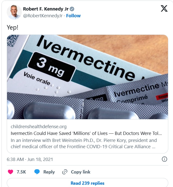Open the childrenshealthdefense.org domain link
The height and width of the screenshot is (187, 173).
(x=38, y=126)
